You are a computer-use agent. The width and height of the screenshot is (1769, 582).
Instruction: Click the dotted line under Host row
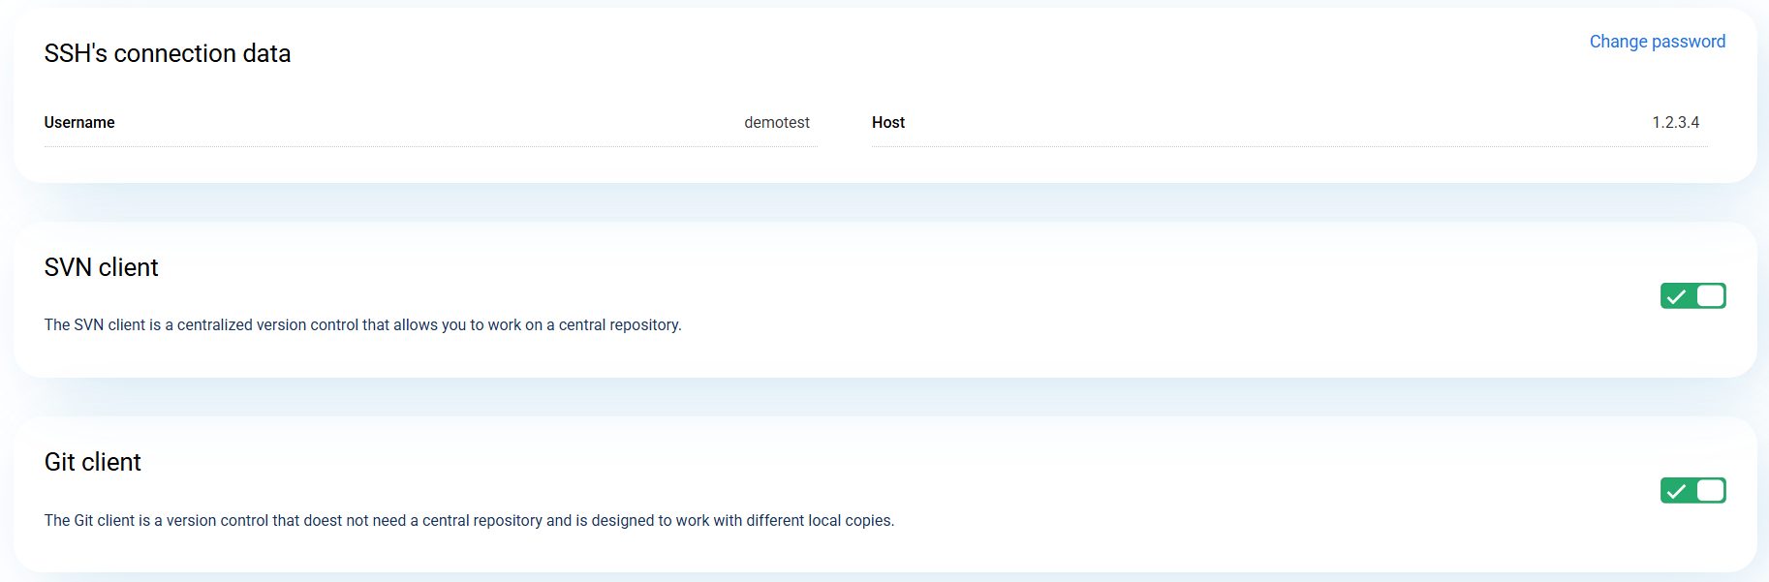[1288, 147]
